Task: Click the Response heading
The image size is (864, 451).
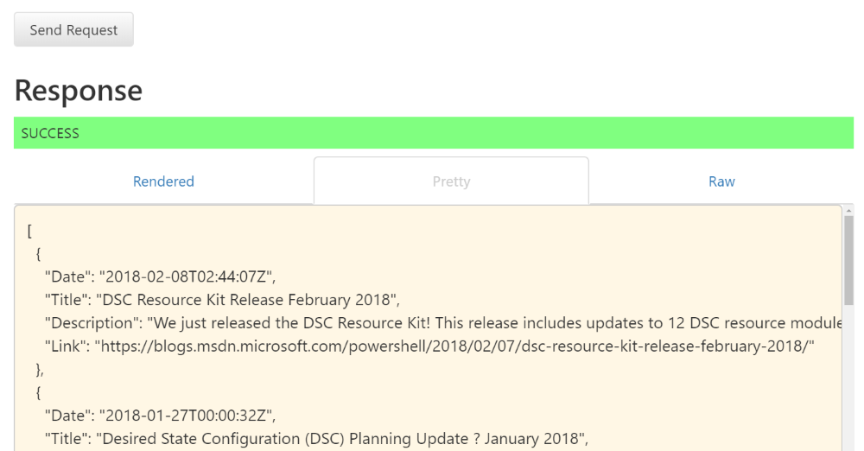Action: click(79, 91)
